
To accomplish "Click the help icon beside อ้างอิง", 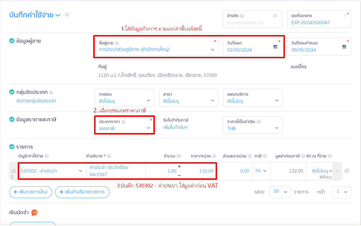I will pyautogui.click(x=242, y=16).
